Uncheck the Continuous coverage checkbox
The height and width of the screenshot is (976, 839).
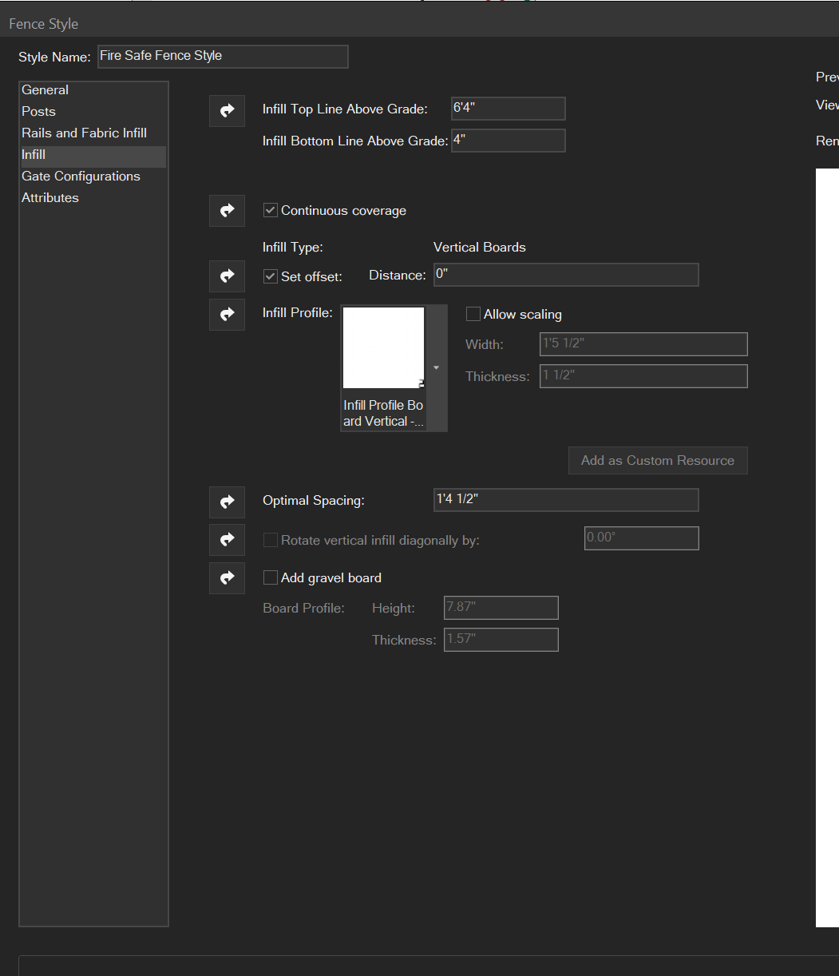coord(271,211)
